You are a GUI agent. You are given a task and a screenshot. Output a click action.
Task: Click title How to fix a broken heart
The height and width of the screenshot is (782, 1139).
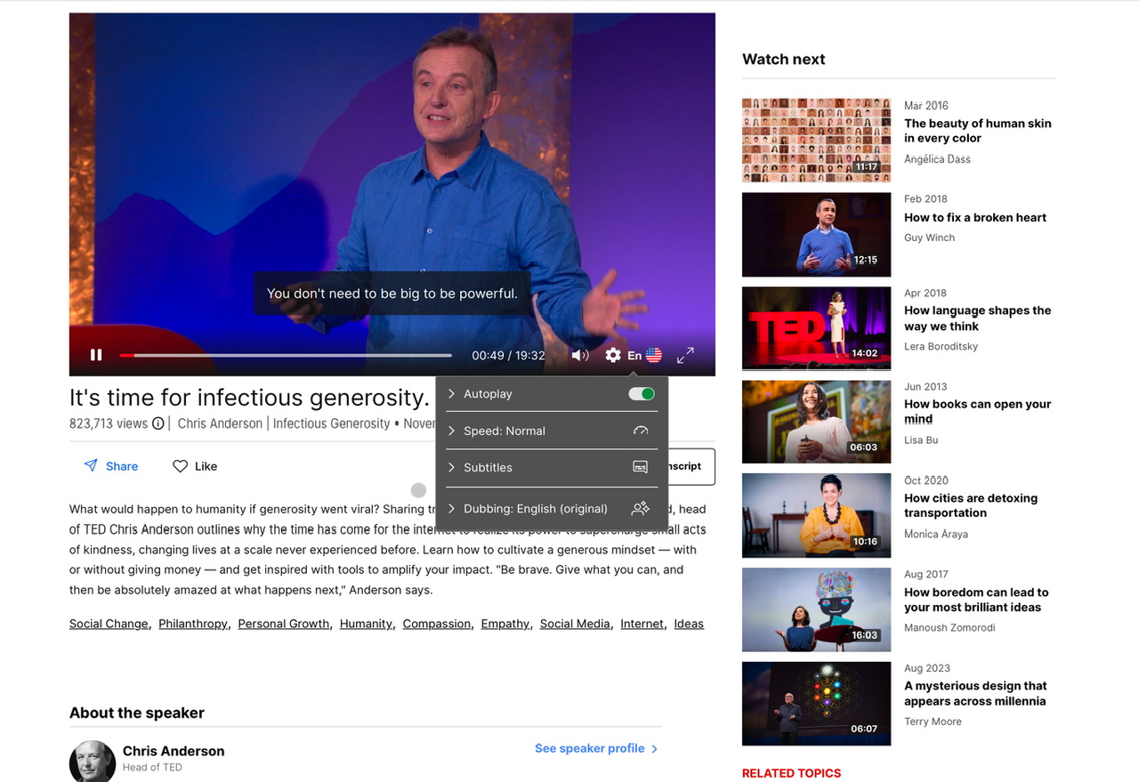(975, 217)
